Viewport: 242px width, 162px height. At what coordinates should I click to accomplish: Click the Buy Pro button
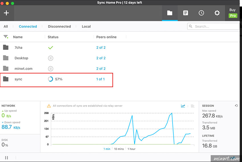tap(233, 13)
